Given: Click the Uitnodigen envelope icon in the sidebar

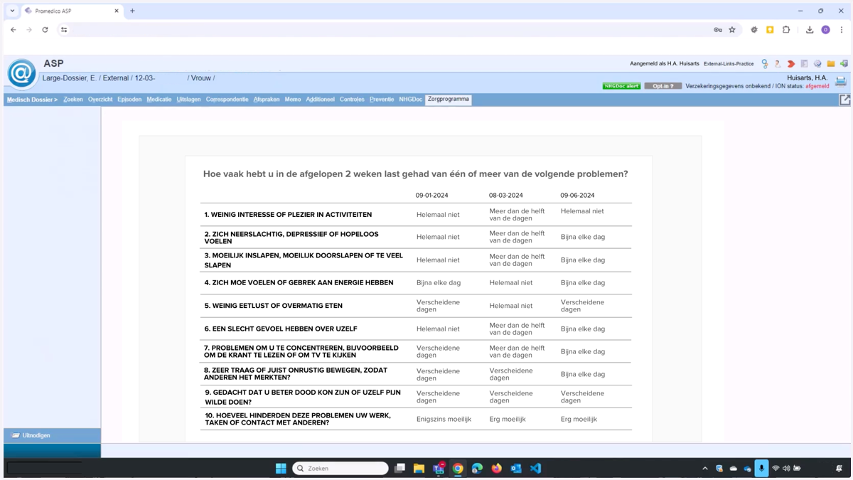Looking at the screenshot, I should (16, 435).
